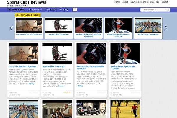
Task: Switch to Top Rated tab
Action: 50,9
